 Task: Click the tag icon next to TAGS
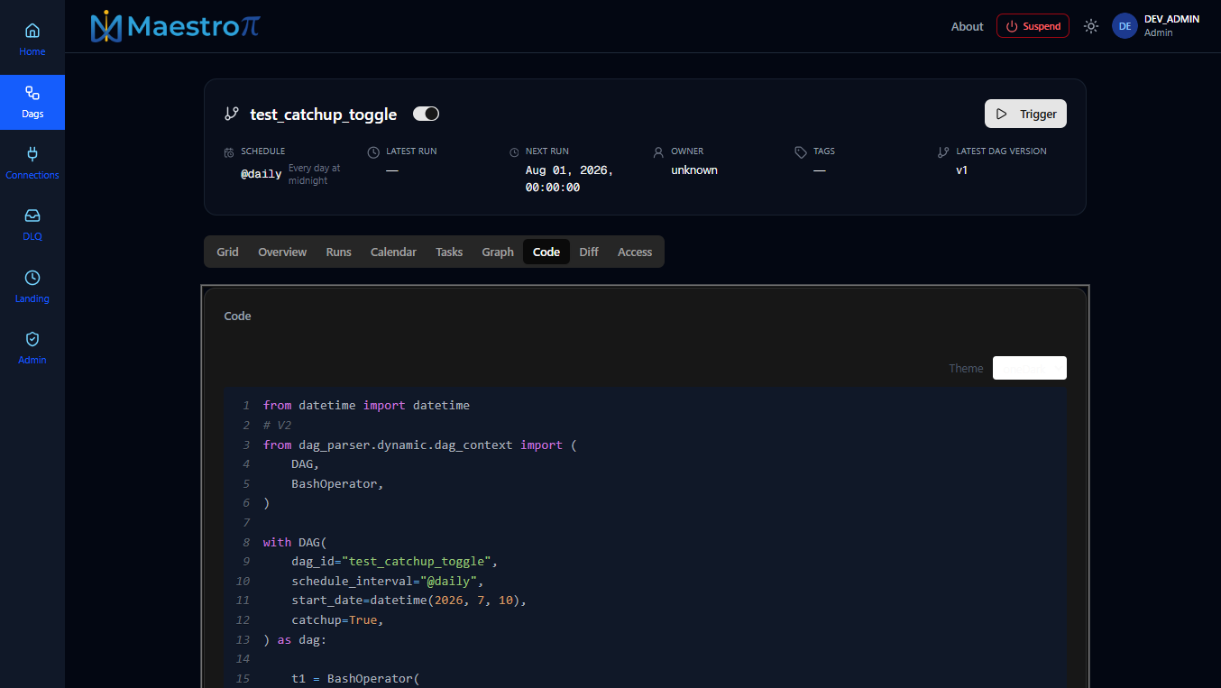click(801, 152)
